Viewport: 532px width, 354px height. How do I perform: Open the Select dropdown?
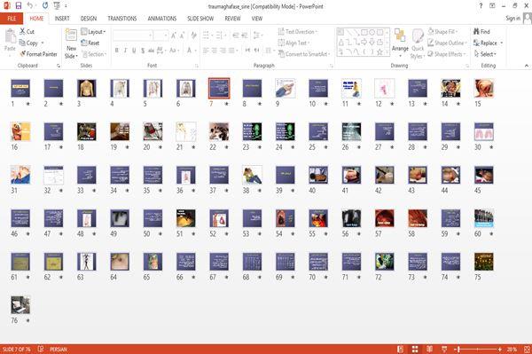pyautogui.click(x=485, y=54)
